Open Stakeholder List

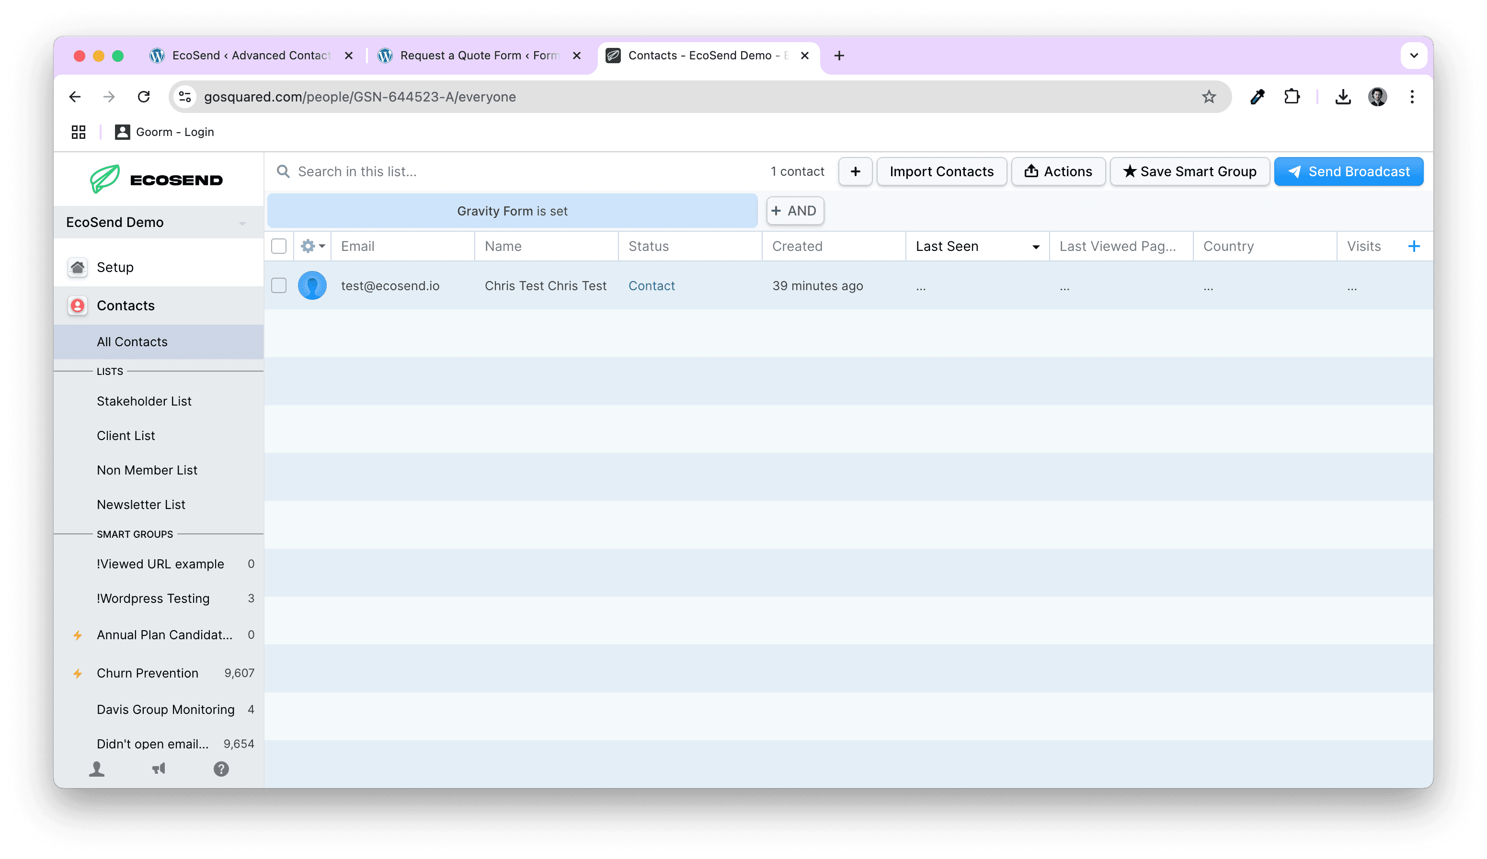pos(144,401)
